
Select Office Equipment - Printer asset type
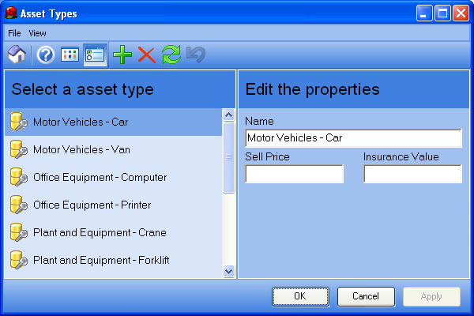tap(113, 205)
